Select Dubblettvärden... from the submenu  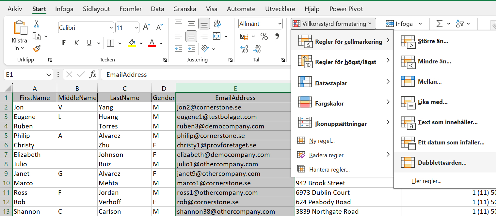pyautogui.click(x=442, y=163)
